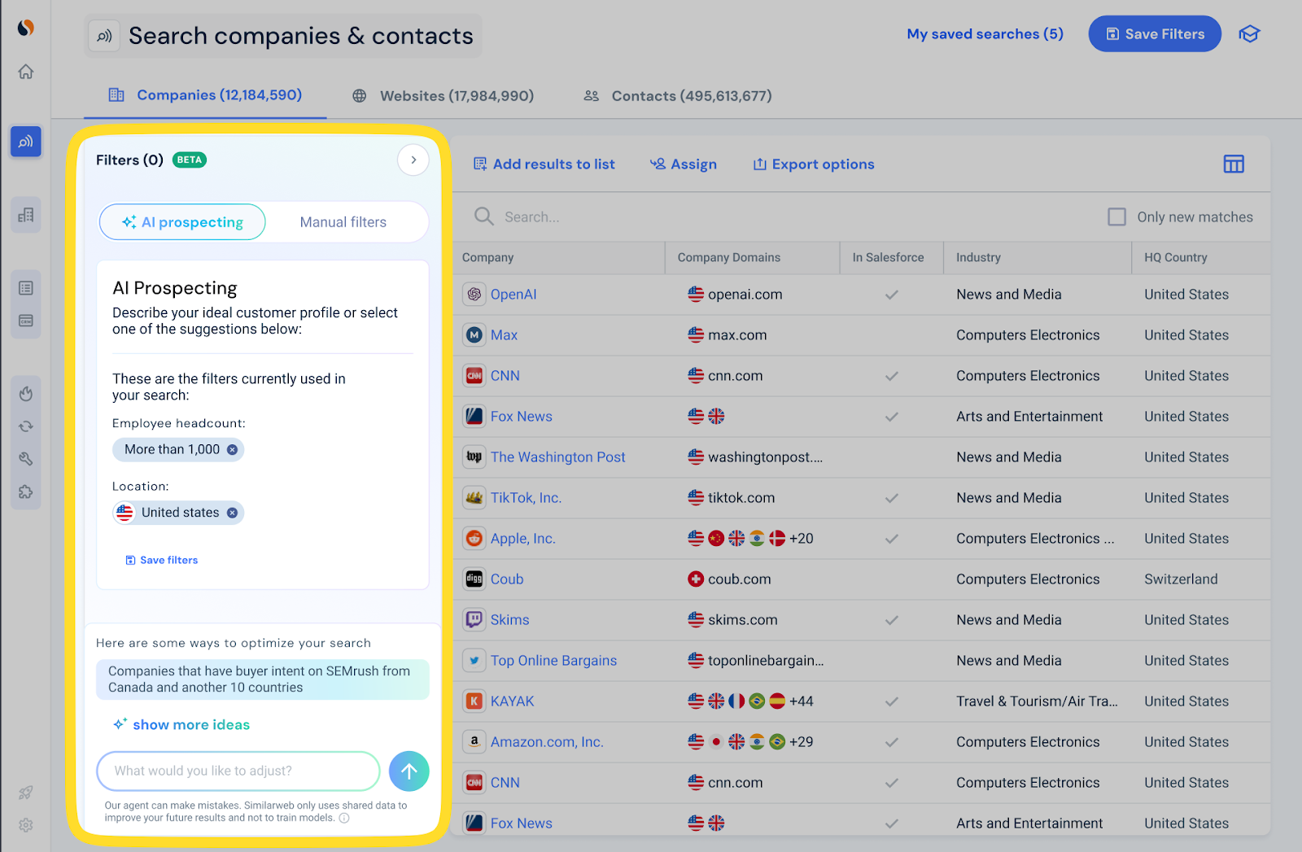Click the In Salesforce column header

[x=889, y=257]
